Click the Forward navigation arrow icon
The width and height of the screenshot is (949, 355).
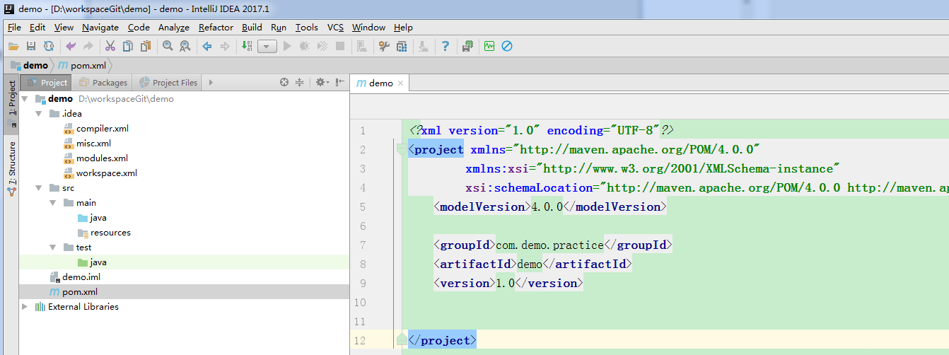point(225,47)
